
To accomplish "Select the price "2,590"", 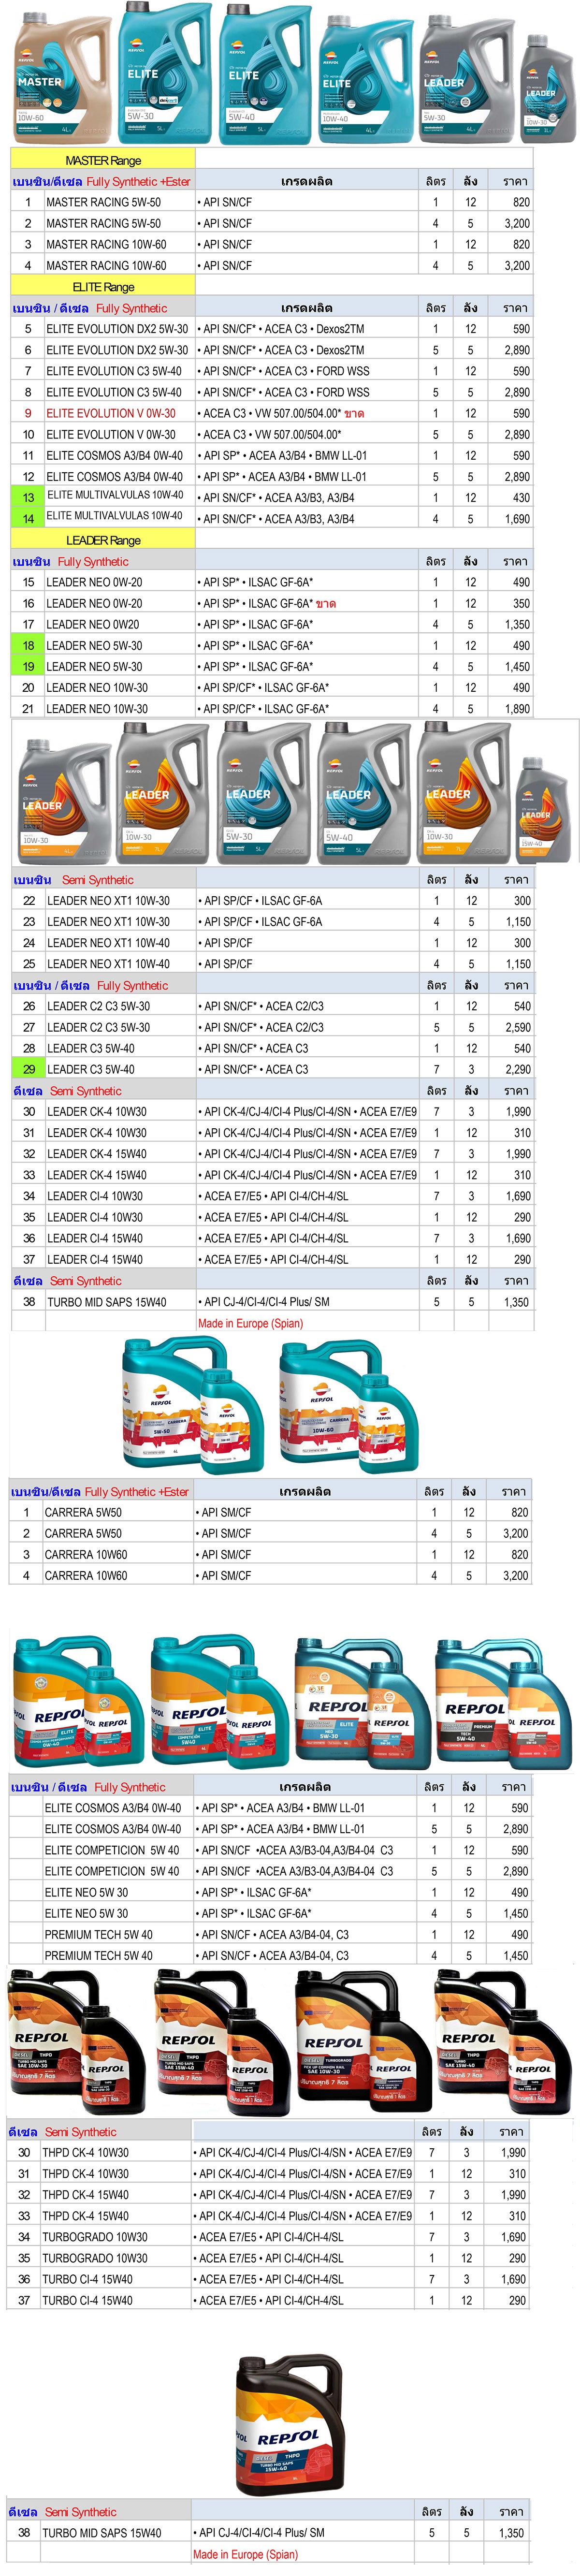I will point(517,1028).
